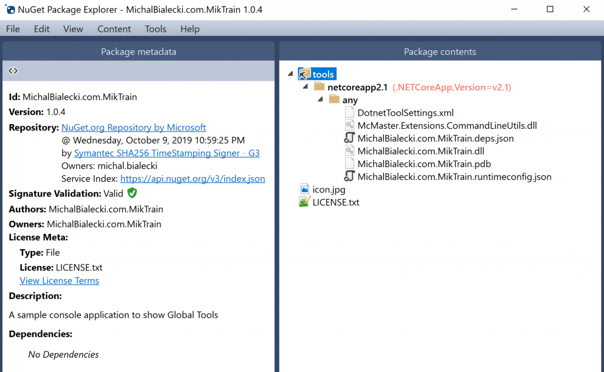Click the tools folder icon
This screenshot has height=372, width=604.
tap(304, 74)
